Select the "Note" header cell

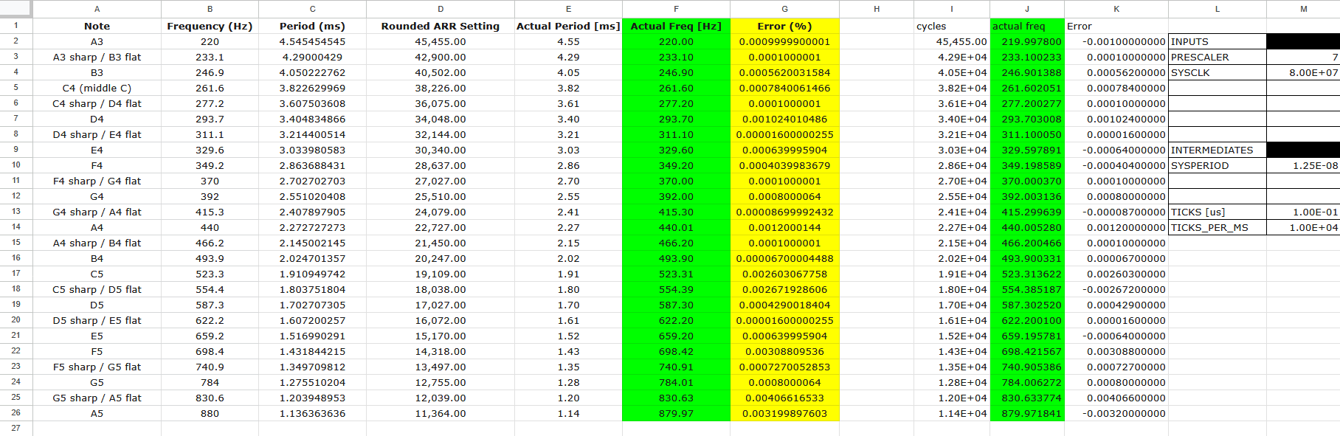97,26
